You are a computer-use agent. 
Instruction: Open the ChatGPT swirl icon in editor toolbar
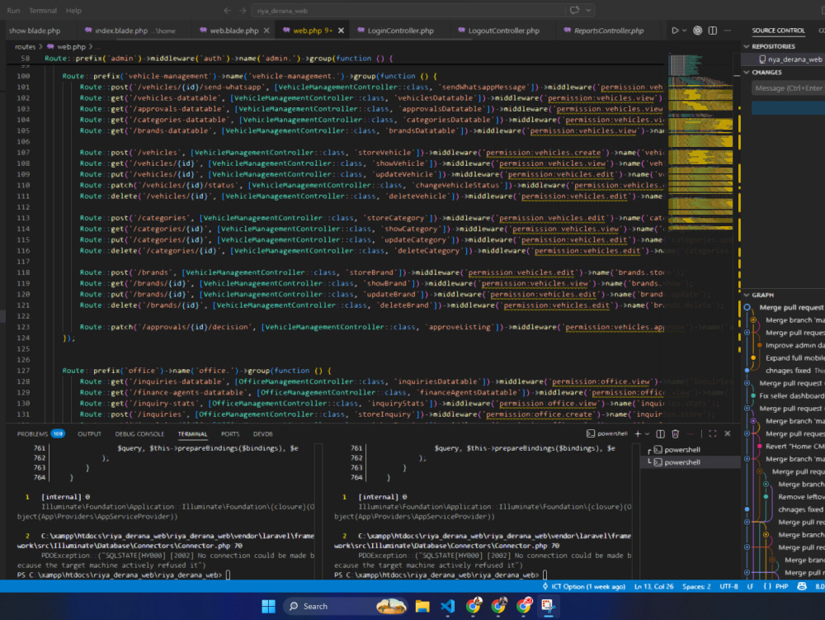click(x=698, y=31)
